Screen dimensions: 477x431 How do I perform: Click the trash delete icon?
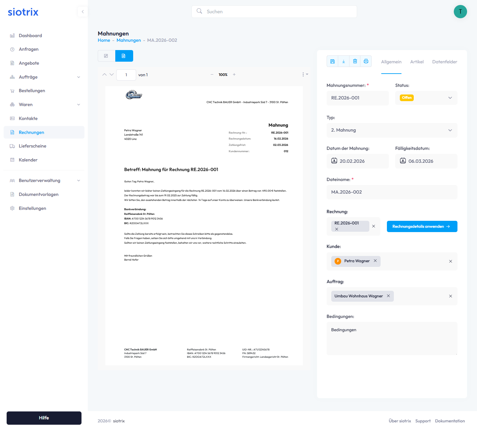coord(355,61)
